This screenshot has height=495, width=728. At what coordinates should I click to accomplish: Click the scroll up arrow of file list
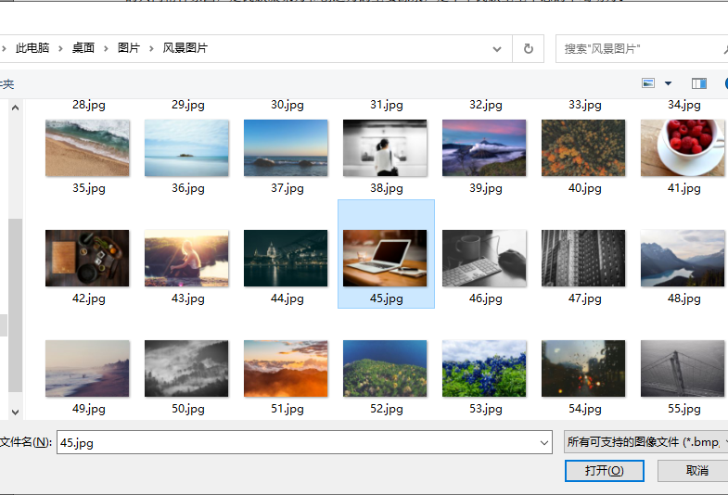[x=16, y=108]
